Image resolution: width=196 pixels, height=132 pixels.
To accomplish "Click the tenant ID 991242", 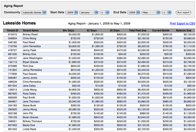I will tap(13, 129).
